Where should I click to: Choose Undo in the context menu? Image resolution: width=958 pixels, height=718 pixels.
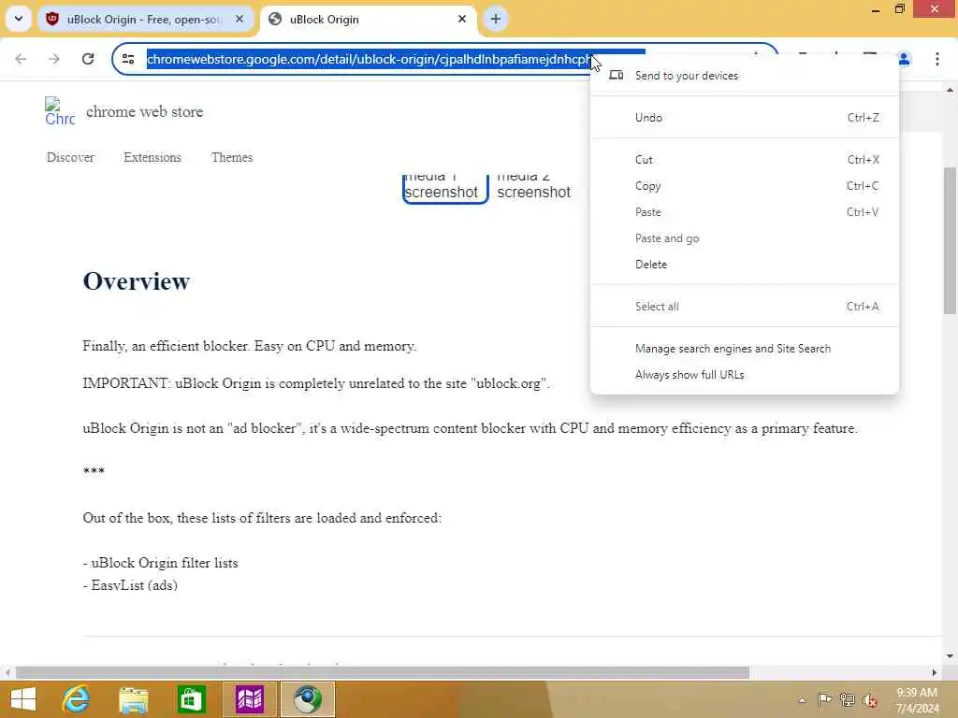(744, 117)
